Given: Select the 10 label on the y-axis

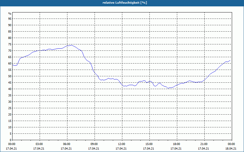Looking at the screenshot, I should (x=10, y=127).
